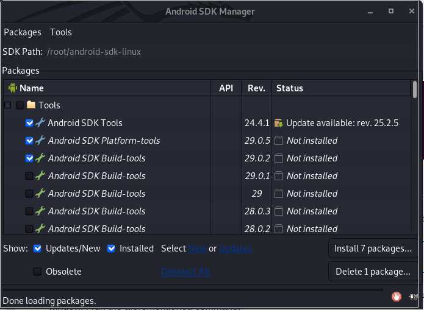
Task: Click the update available package icon
Action: coord(279,122)
